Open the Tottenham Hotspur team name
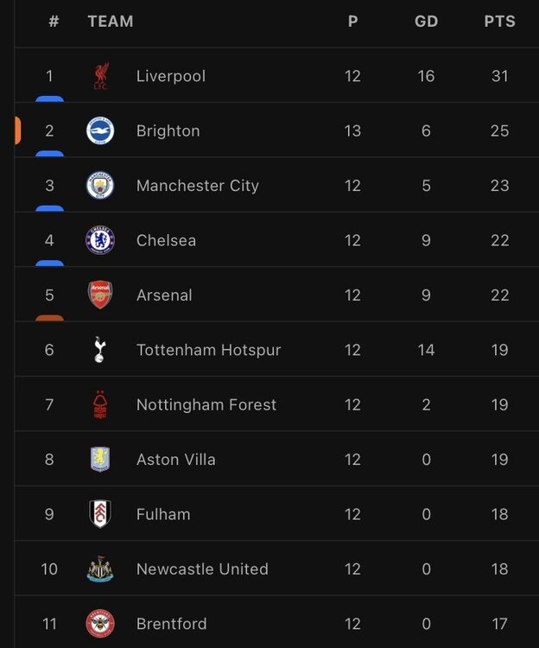This screenshot has height=648, width=539. 208,350
